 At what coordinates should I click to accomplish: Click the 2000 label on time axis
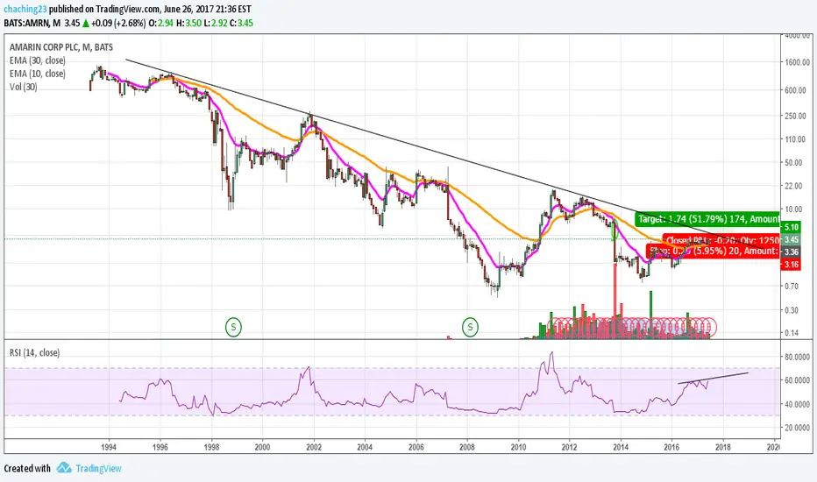(262, 447)
